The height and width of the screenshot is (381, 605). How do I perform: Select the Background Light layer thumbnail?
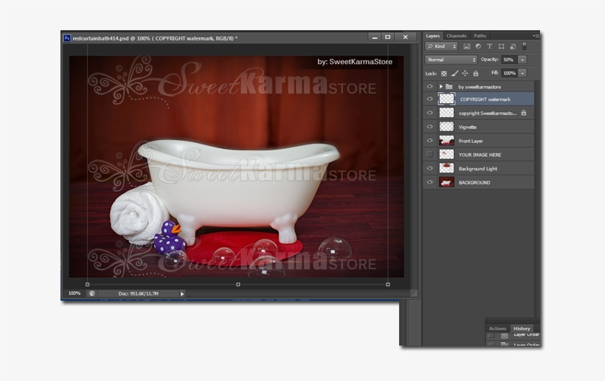(x=446, y=168)
